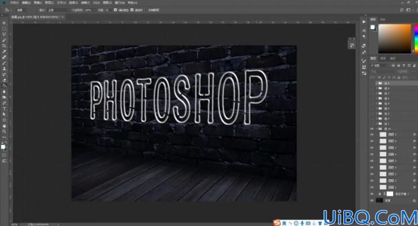Toggle the Quick Mask mode icon
418x226 pixels.
point(4,155)
